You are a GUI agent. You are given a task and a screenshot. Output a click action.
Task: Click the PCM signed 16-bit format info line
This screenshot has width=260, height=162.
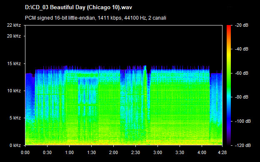pos(95,18)
